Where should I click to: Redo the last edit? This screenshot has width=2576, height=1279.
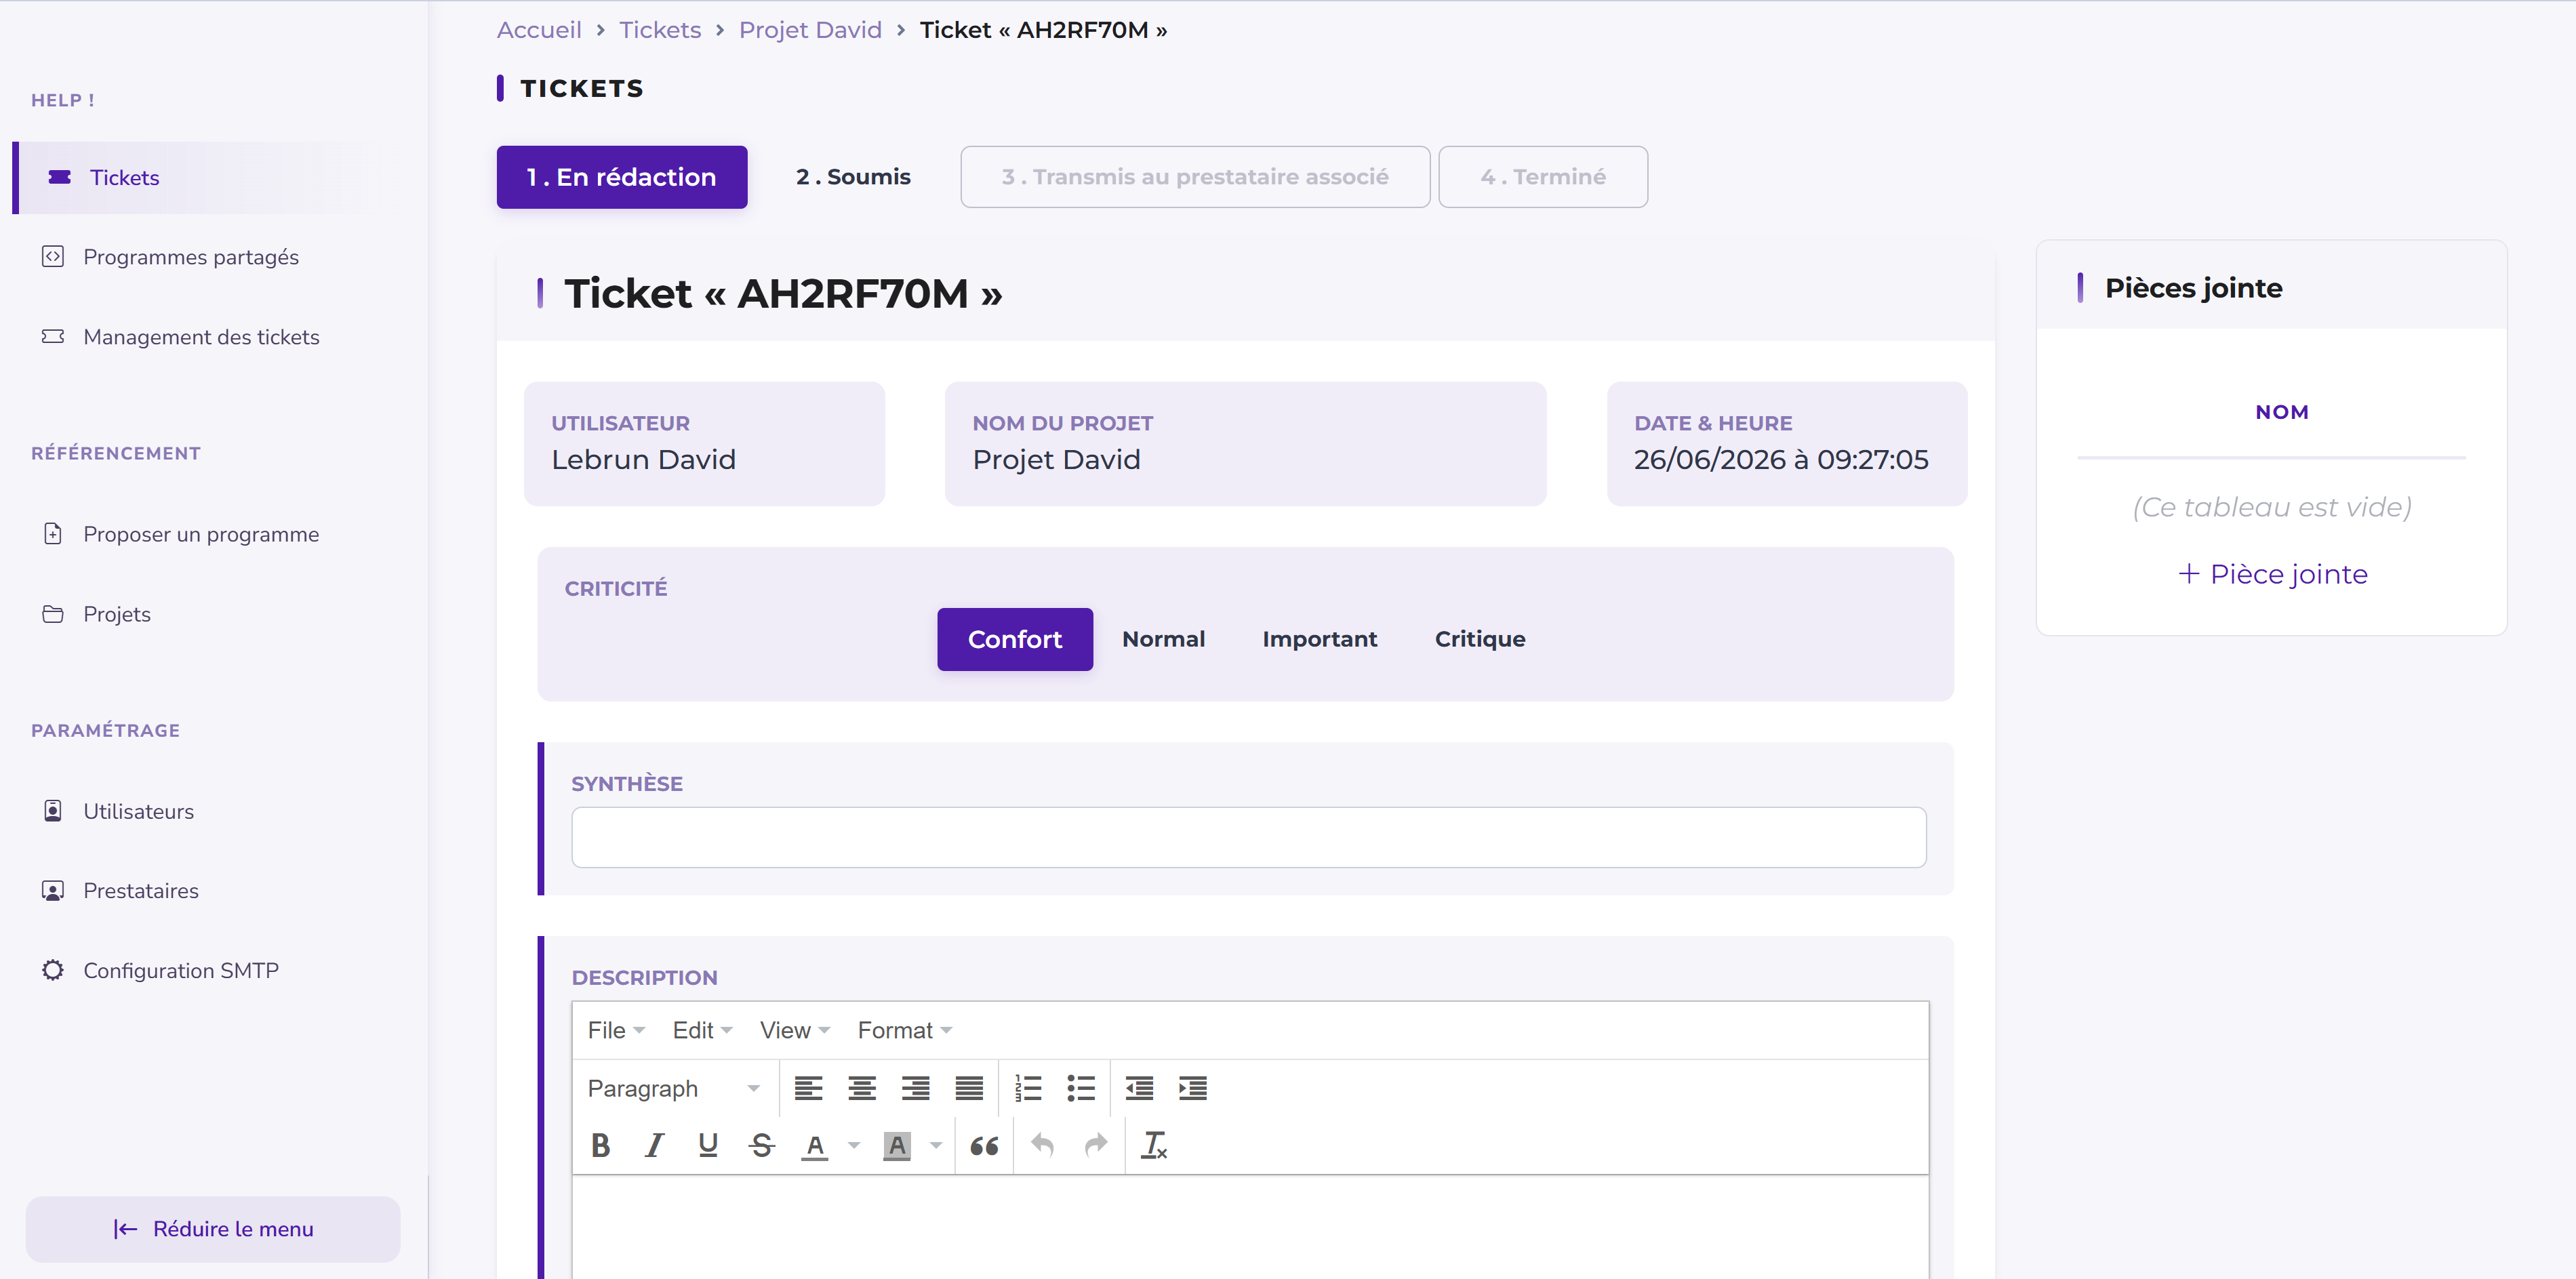(x=1096, y=1145)
